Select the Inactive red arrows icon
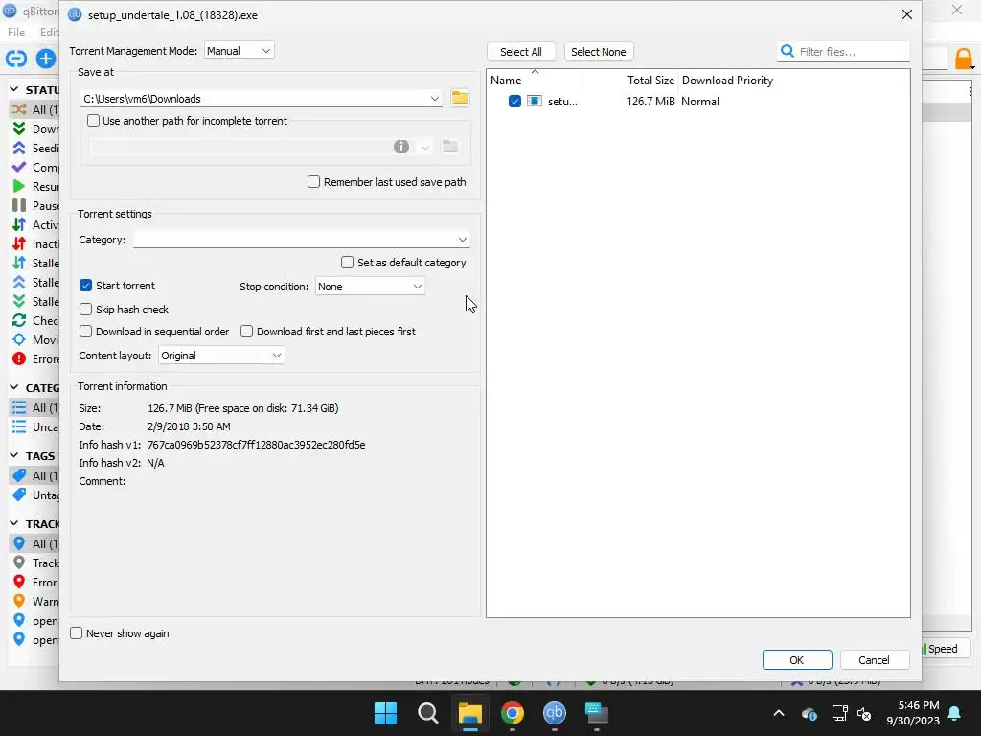The image size is (981, 736). [x=19, y=243]
